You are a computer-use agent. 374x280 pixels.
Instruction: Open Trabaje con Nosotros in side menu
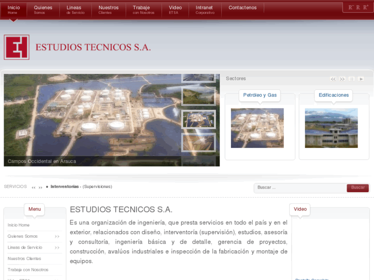coord(28,270)
